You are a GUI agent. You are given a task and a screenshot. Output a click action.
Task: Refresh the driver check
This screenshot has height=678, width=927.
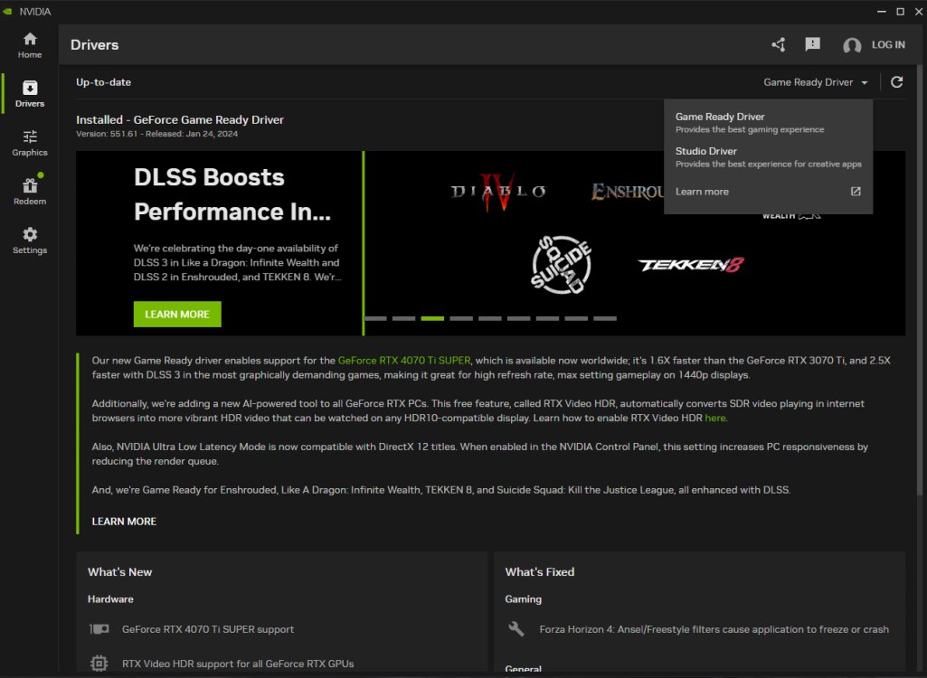click(896, 81)
